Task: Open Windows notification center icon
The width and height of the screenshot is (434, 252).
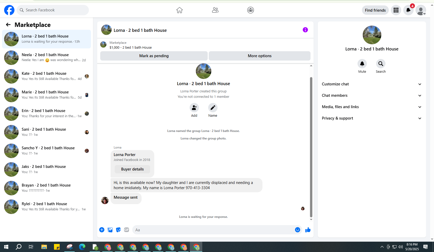Action: (x=425, y=247)
